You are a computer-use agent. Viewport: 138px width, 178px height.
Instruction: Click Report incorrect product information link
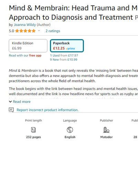[x=48, y=110]
